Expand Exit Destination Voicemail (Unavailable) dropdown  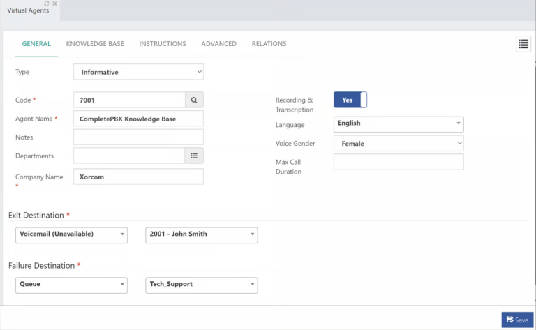pyautogui.click(x=71, y=234)
